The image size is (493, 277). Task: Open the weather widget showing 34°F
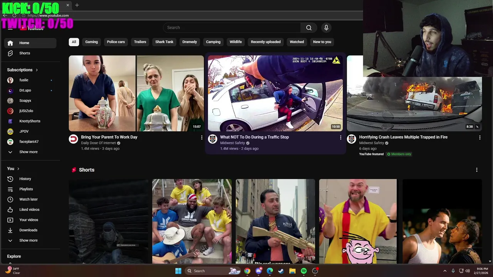(x=12, y=271)
